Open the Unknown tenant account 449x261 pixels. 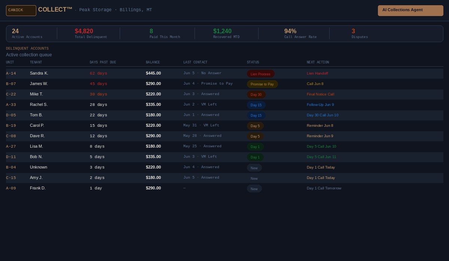(39, 167)
